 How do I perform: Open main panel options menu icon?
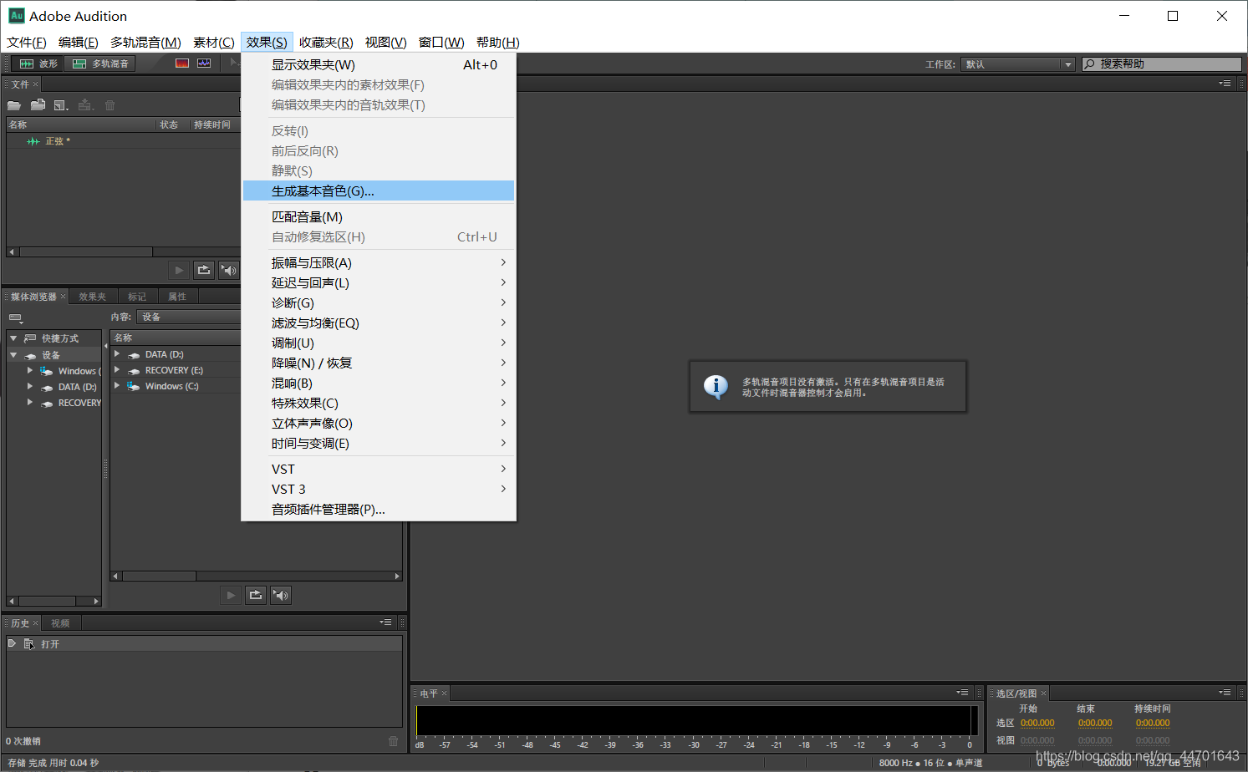[1225, 84]
